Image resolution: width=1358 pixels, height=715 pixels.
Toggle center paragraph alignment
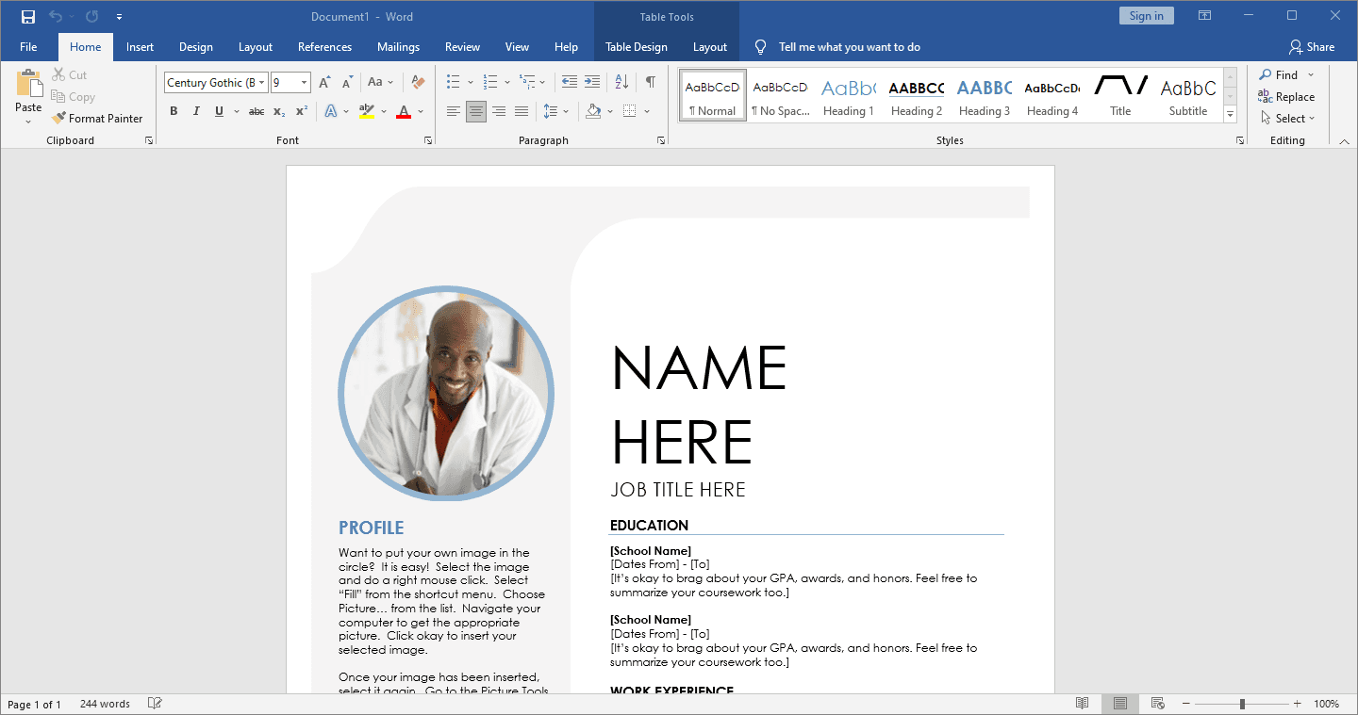(476, 111)
